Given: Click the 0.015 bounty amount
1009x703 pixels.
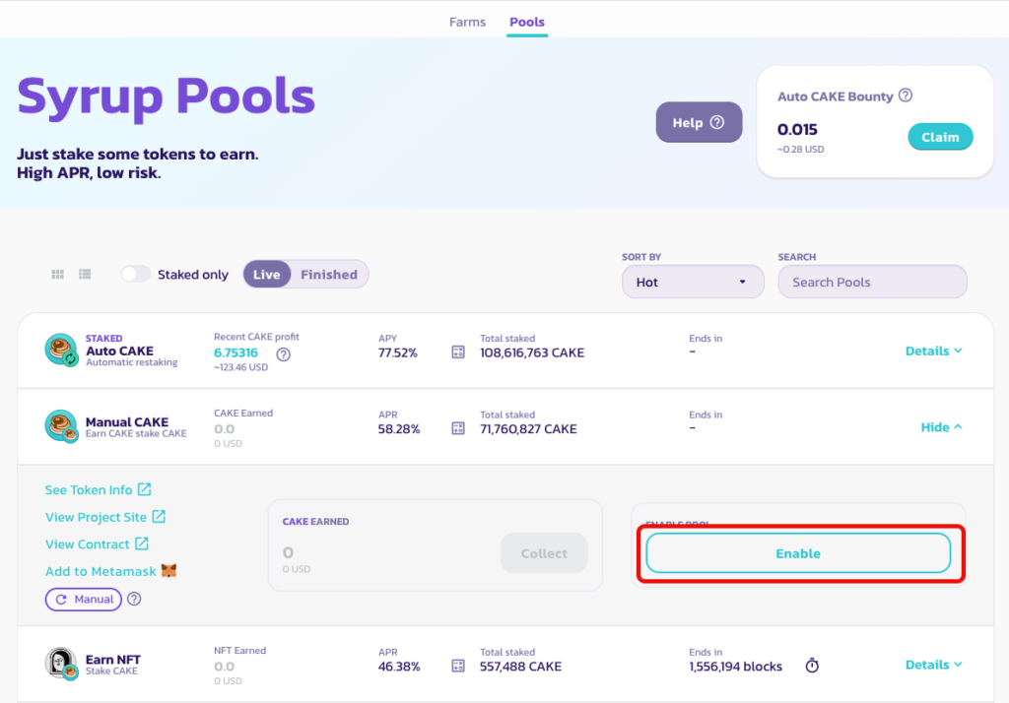Looking at the screenshot, I should [797, 129].
